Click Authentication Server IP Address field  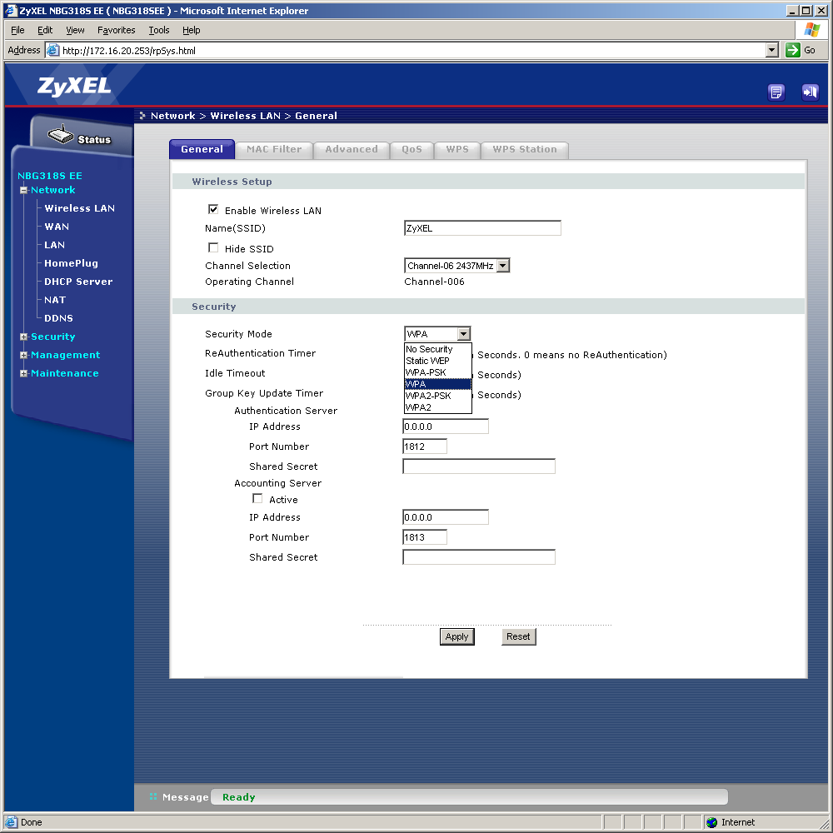(446, 426)
